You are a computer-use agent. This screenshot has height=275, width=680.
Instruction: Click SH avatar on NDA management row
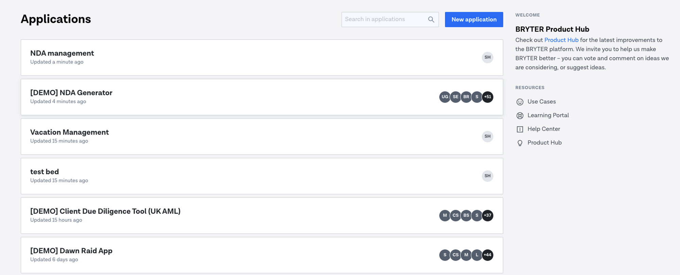click(x=487, y=57)
